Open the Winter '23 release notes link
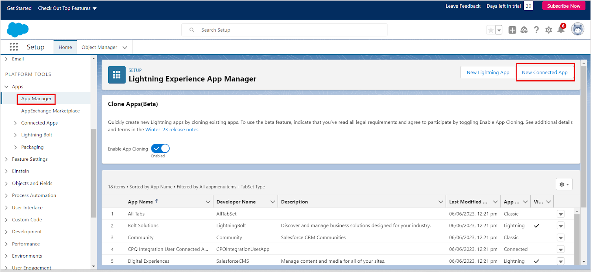Viewport: 591px width, 272px height. pyautogui.click(x=172, y=130)
